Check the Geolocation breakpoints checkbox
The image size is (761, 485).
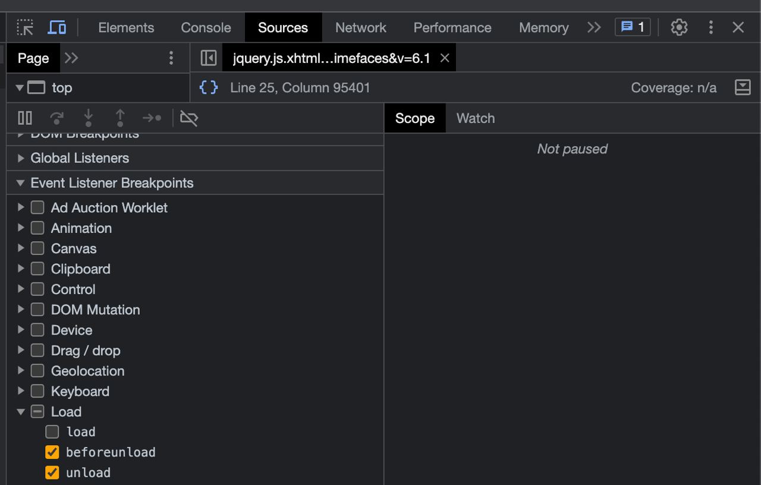(37, 370)
